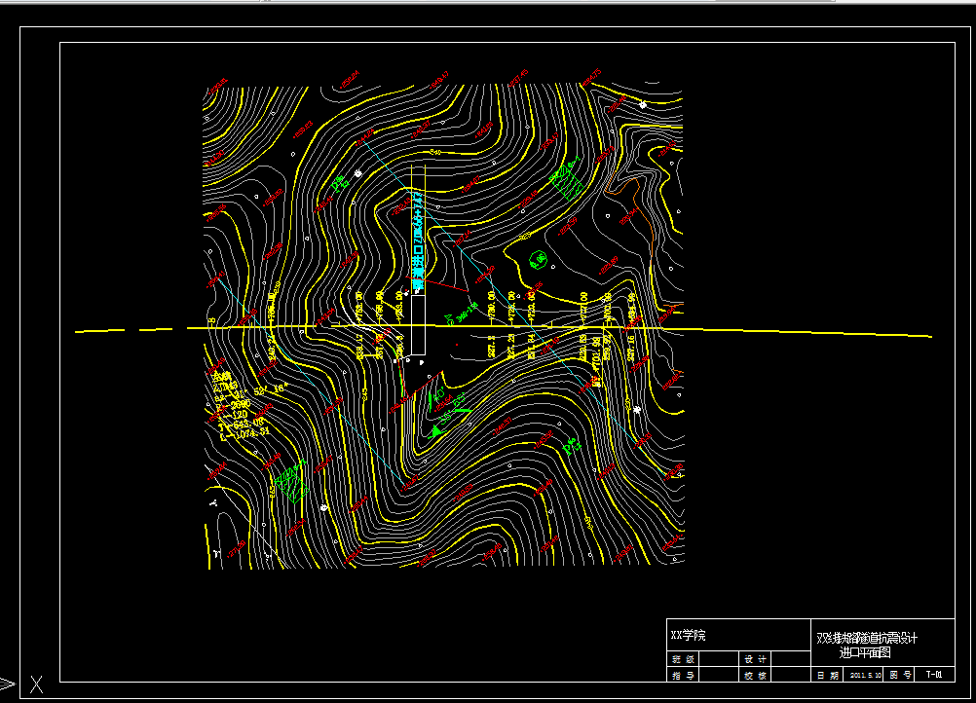Viewport: 976px width, 703px height.
Task: Select the 指导 label in title block
Action: click(x=683, y=675)
